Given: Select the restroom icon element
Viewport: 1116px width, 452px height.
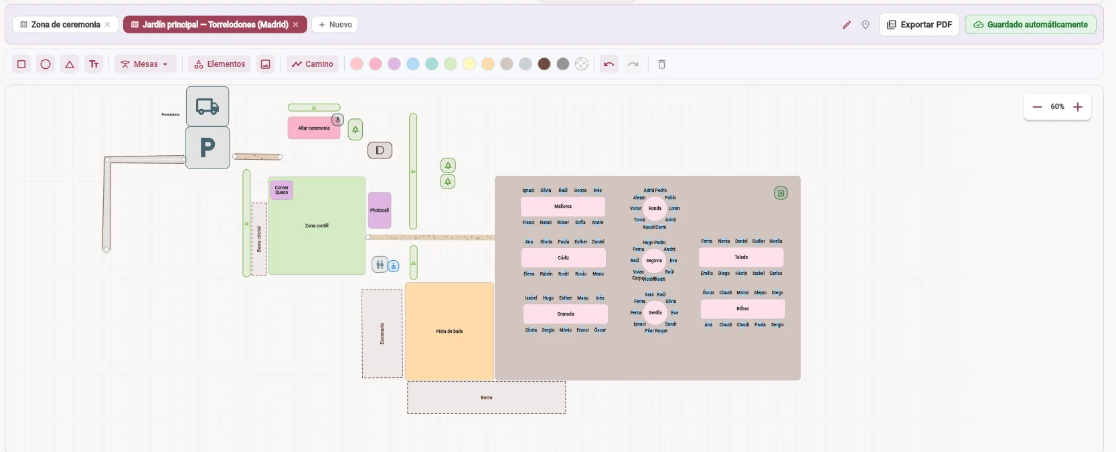Looking at the screenshot, I should click(x=380, y=265).
